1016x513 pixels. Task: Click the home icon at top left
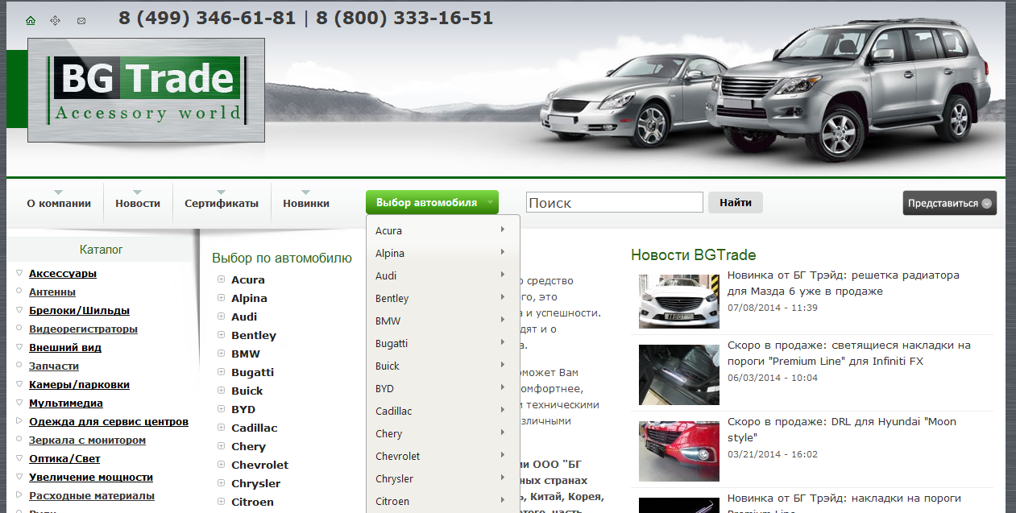click(31, 20)
